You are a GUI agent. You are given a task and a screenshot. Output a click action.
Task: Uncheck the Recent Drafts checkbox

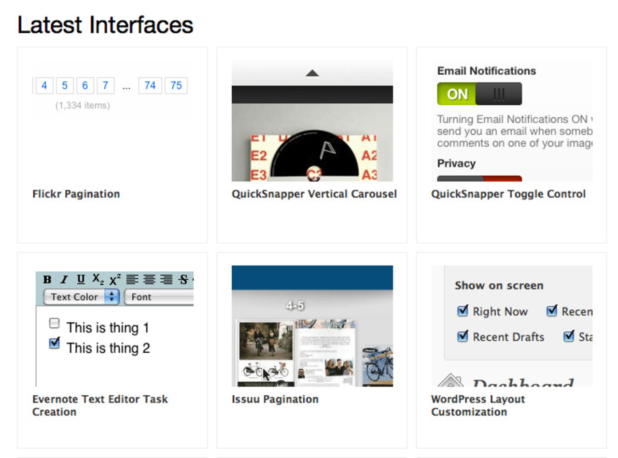(x=463, y=336)
